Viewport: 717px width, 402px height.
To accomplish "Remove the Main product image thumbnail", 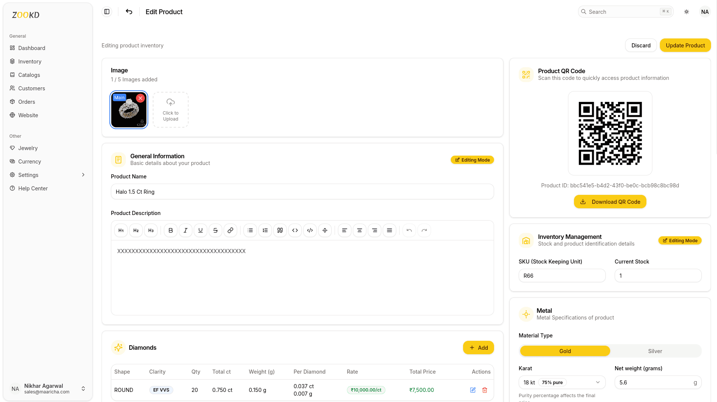I will (x=140, y=98).
